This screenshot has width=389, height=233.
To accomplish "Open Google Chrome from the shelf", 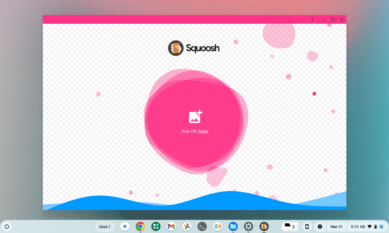I will pos(140,226).
